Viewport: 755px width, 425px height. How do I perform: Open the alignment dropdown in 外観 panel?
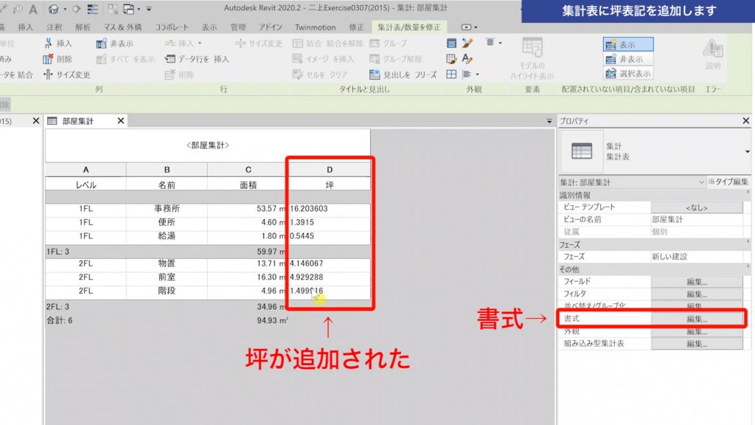[476, 75]
